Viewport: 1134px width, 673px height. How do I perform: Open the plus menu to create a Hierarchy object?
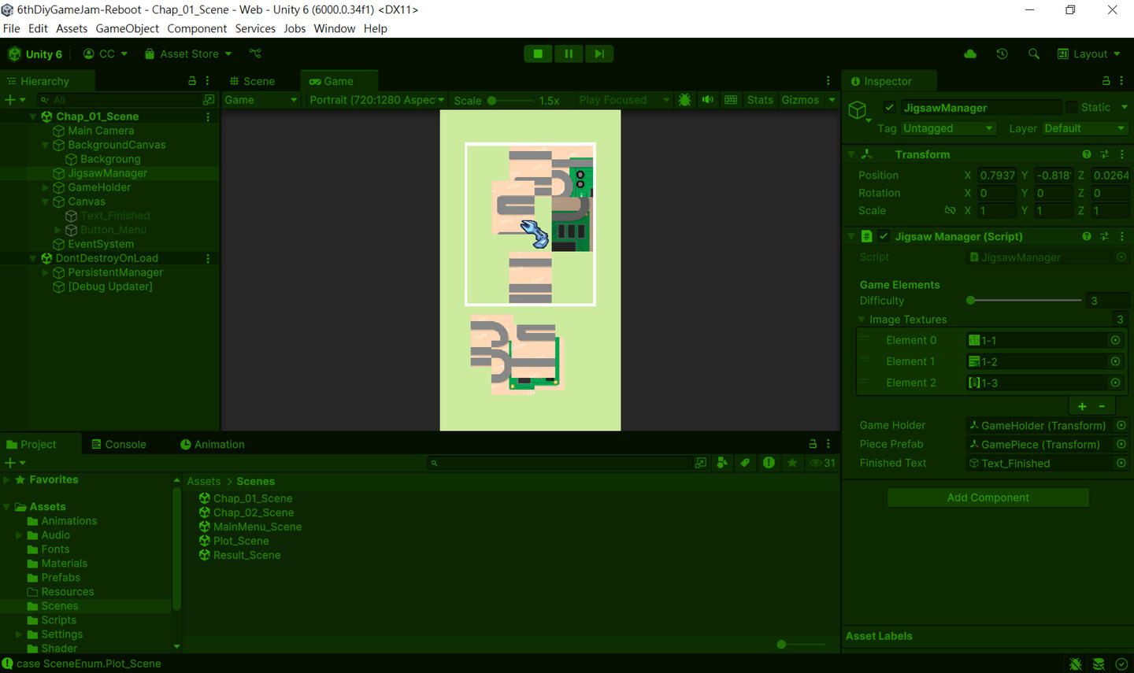15,100
